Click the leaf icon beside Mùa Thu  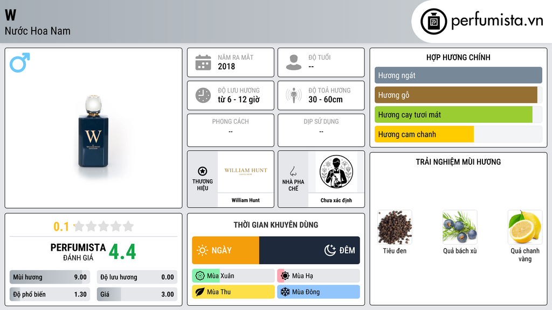[x=199, y=292]
